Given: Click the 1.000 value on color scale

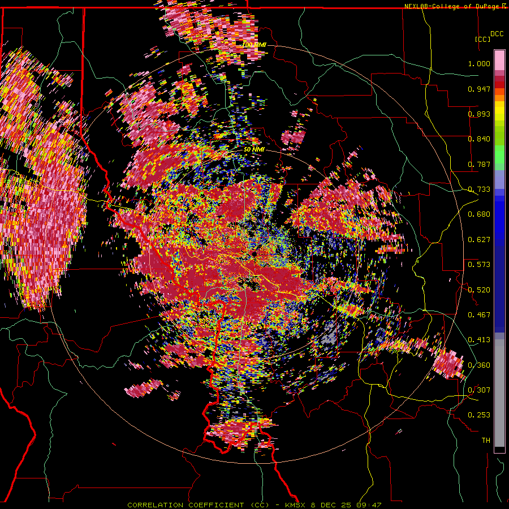Looking at the screenshot, I should click(x=479, y=63).
